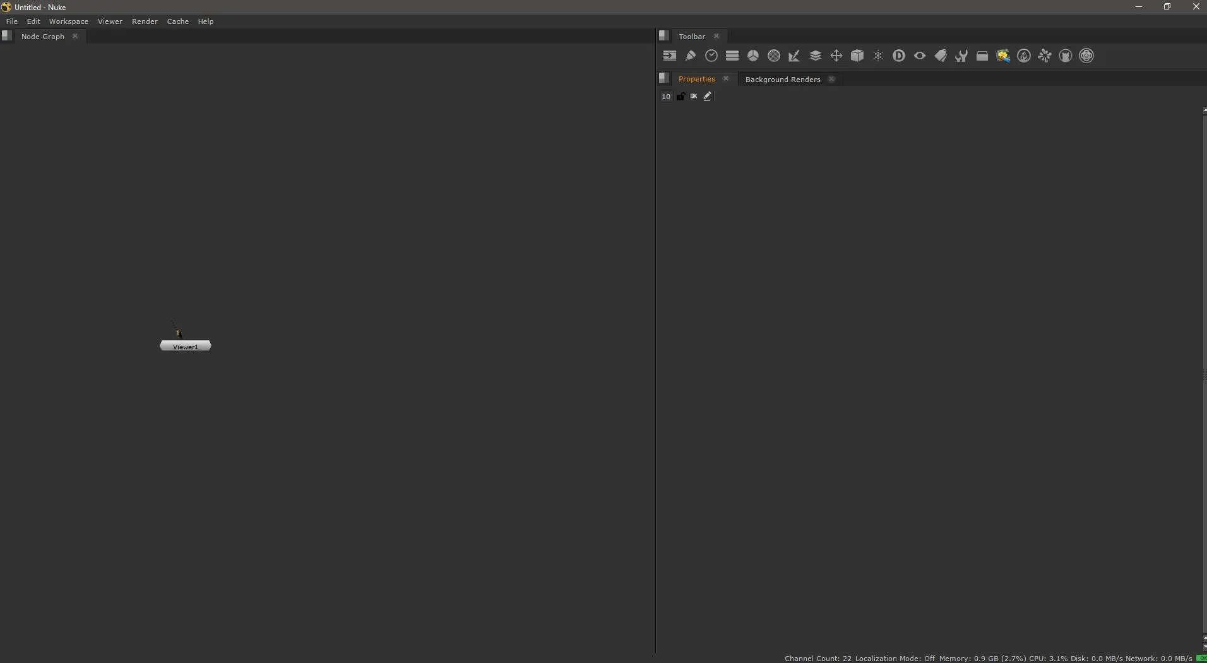Open the Node Graph pane content menu

point(7,36)
